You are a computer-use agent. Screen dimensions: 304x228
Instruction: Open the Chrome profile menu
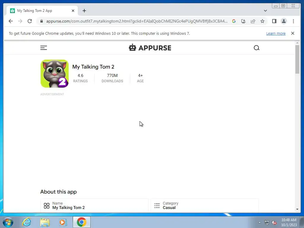(x=284, y=21)
